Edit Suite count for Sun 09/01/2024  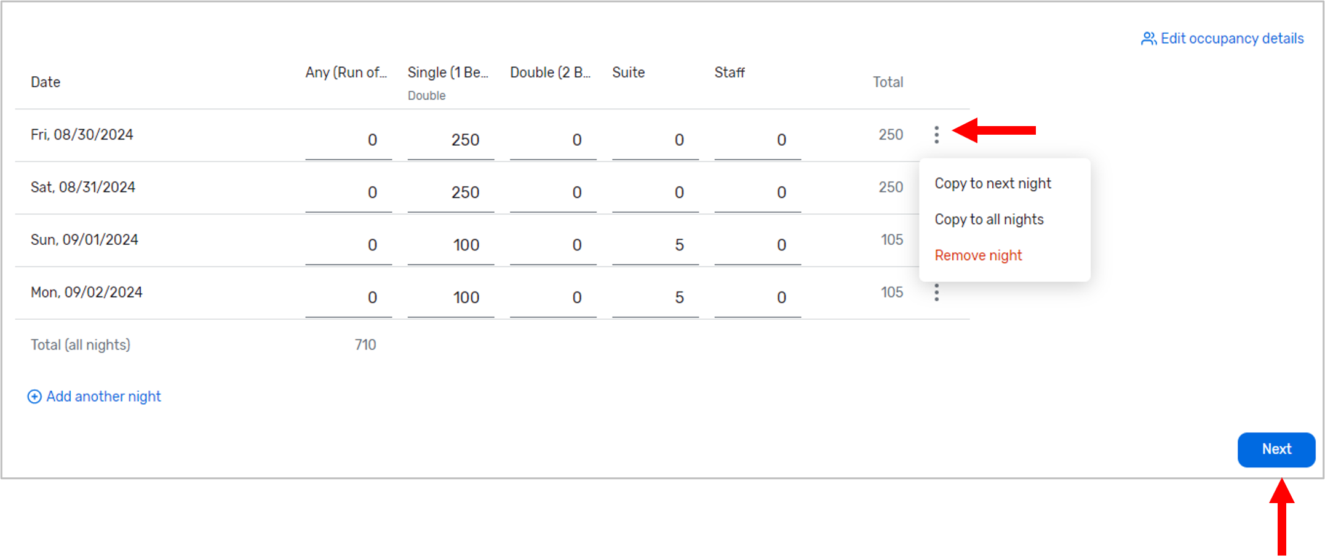click(655, 245)
